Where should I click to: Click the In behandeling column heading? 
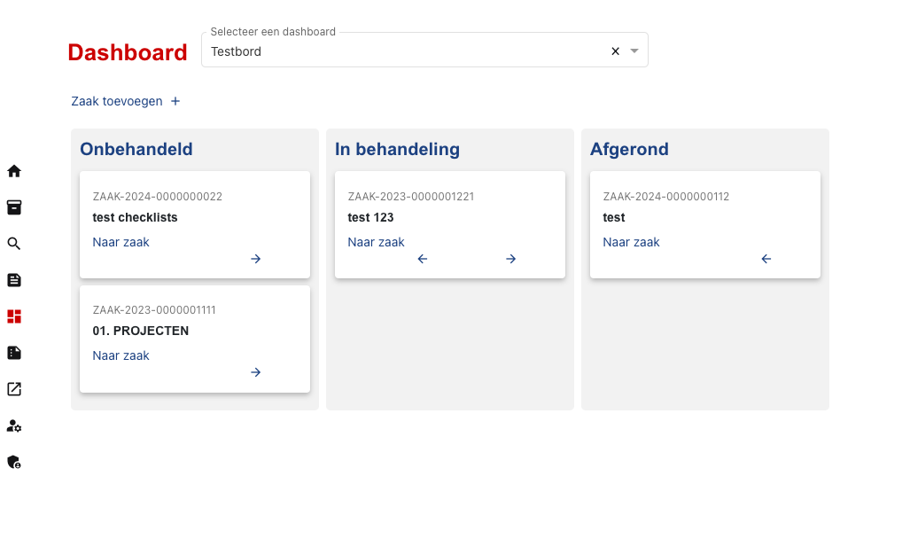point(397,149)
